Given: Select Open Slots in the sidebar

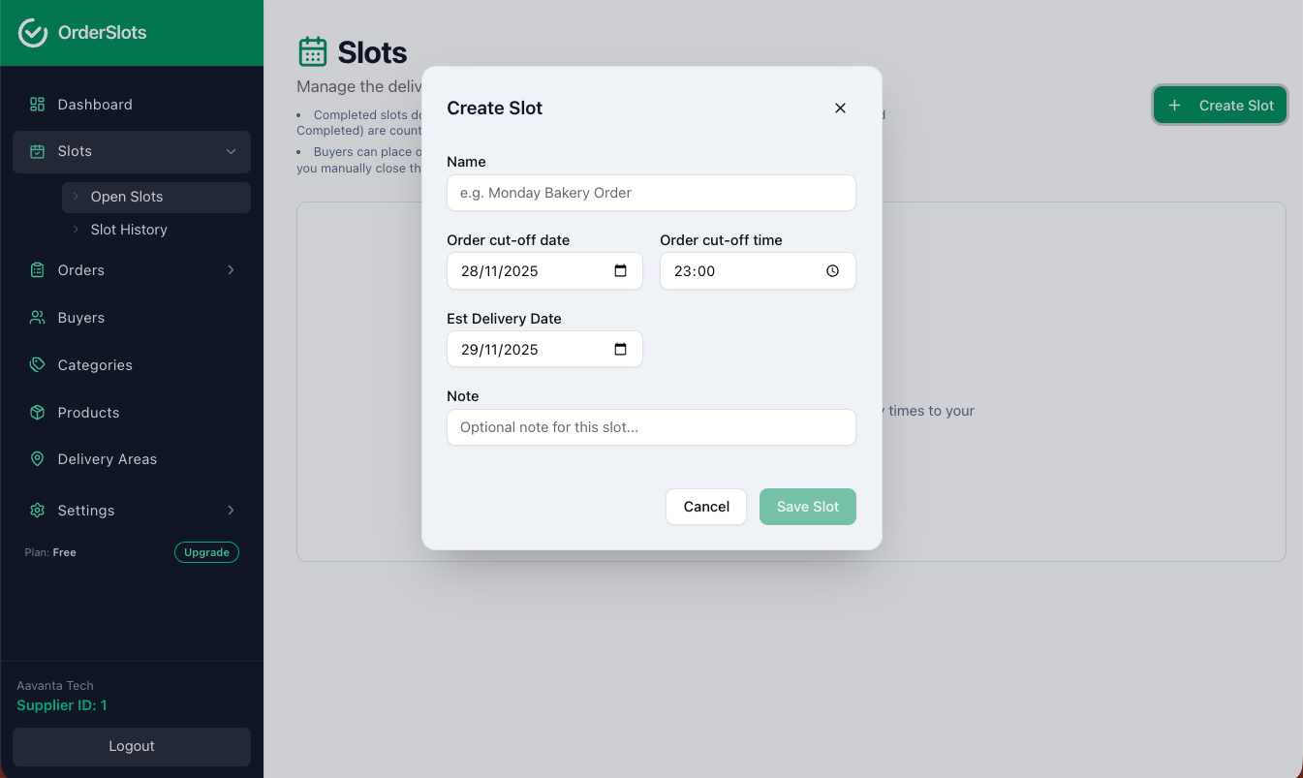Looking at the screenshot, I should (x=127, y=197).
